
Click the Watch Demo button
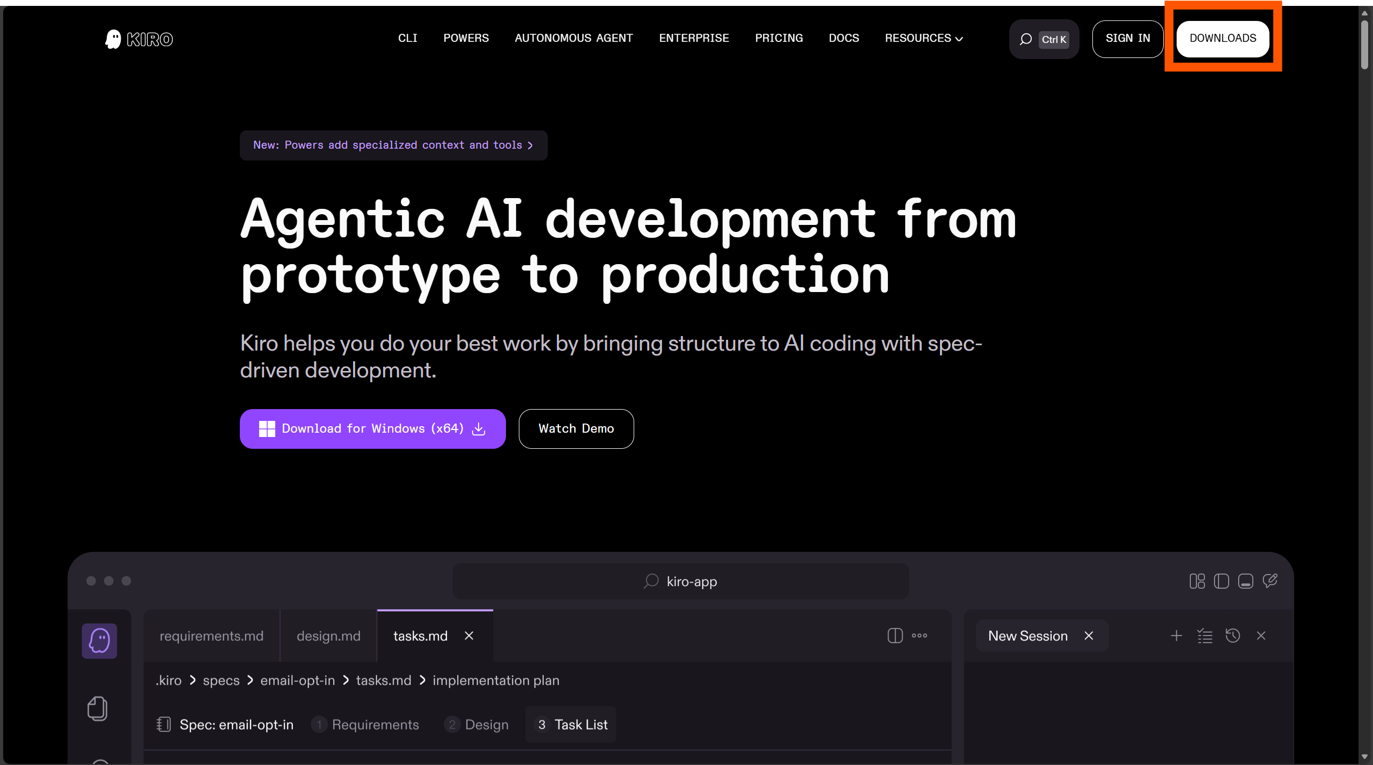click(576, 428)
